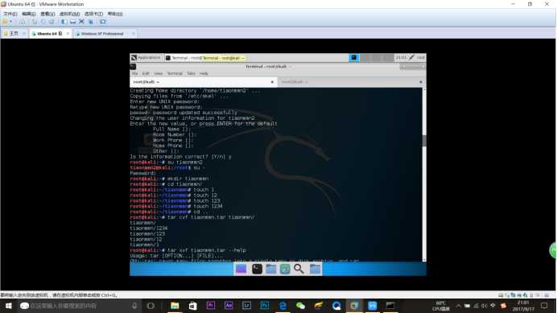This screenshot has width=557, height=313.
Task: Open Task View on Windows taskbar
Action: tap(151, 306)
